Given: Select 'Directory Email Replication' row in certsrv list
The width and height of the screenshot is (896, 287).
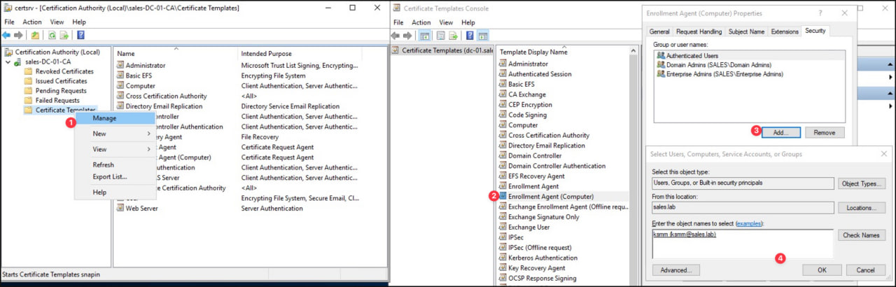Looking at the screenshot, I should (164, 106).
